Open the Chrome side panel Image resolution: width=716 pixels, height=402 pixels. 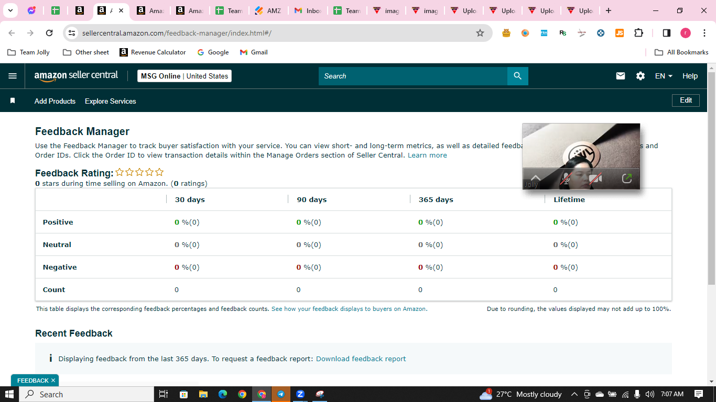(x=667, y=33)
